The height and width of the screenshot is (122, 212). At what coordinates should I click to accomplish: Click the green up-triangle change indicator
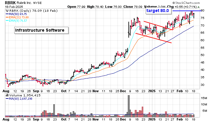[198, 7]
